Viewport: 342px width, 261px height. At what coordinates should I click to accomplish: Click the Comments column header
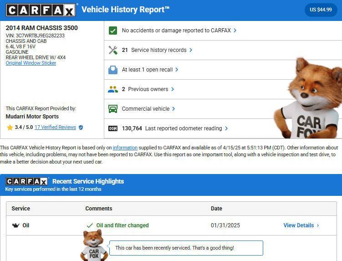click(x=99, y=209)
